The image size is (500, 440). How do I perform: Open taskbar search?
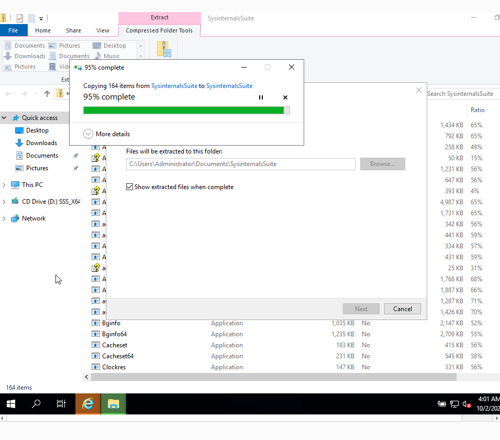pos(36,404)
